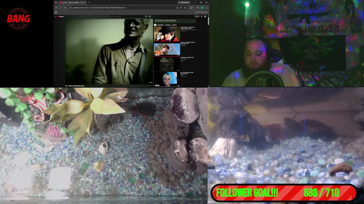
Task: Start voice search with microphone icon
Action: (150, 16)
